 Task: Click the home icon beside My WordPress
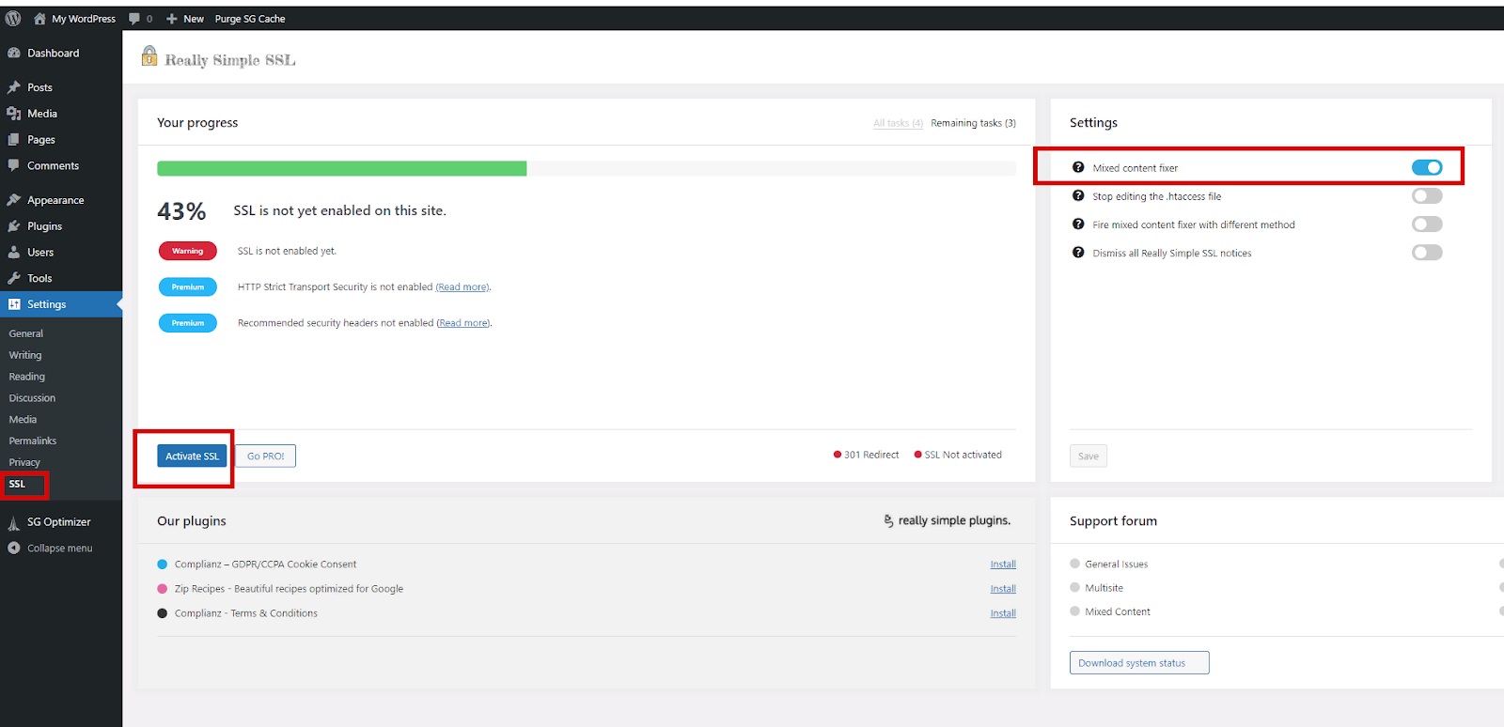click(x=39, y=18)
